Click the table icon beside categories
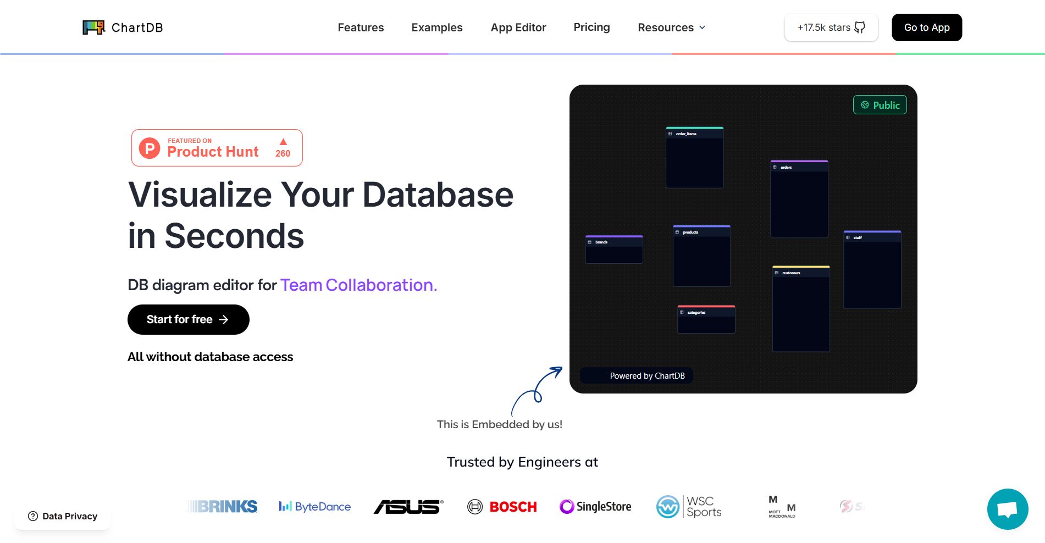The height and width of the screenshot is (543, 1045). click(682, 312)
